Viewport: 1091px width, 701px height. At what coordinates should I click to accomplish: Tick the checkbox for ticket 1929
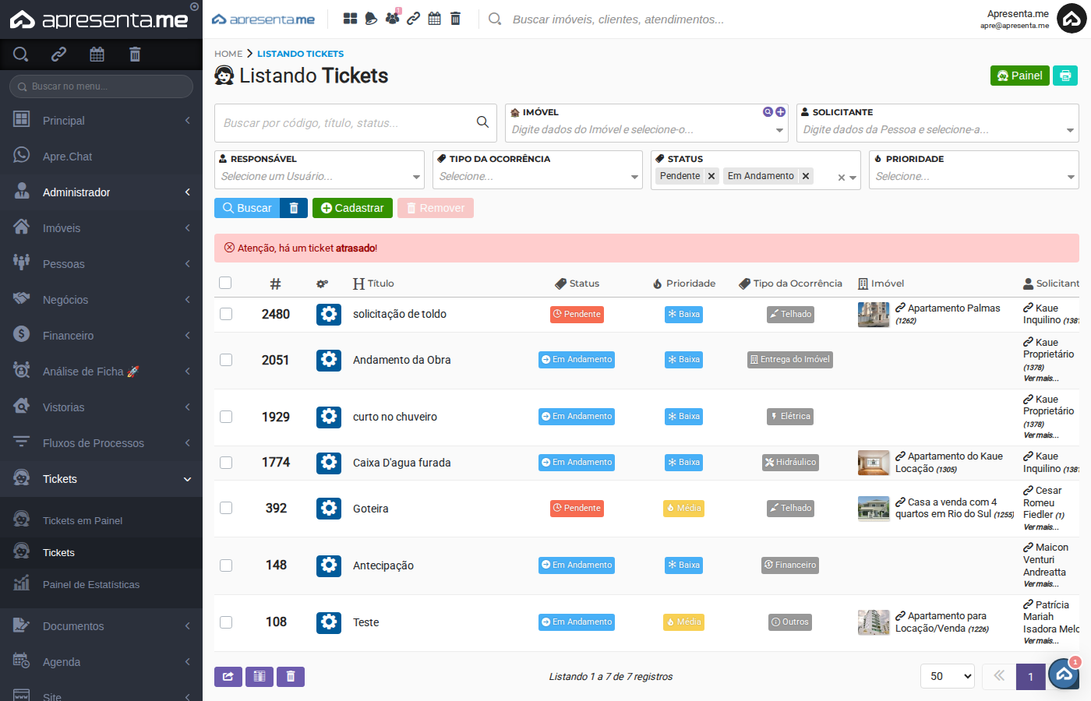click(226, 417)
